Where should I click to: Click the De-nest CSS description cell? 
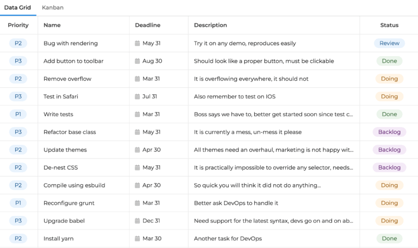click(273, 168)
